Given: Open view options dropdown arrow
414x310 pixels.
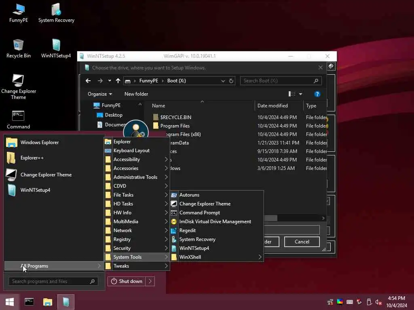Looking at the screenshot, I should [300, 94].
